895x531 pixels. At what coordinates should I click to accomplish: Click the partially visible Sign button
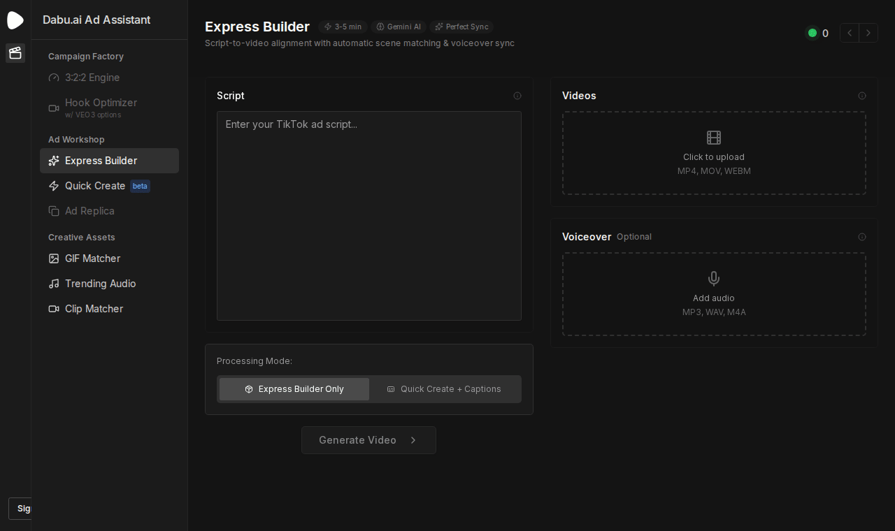click(20, 509)
